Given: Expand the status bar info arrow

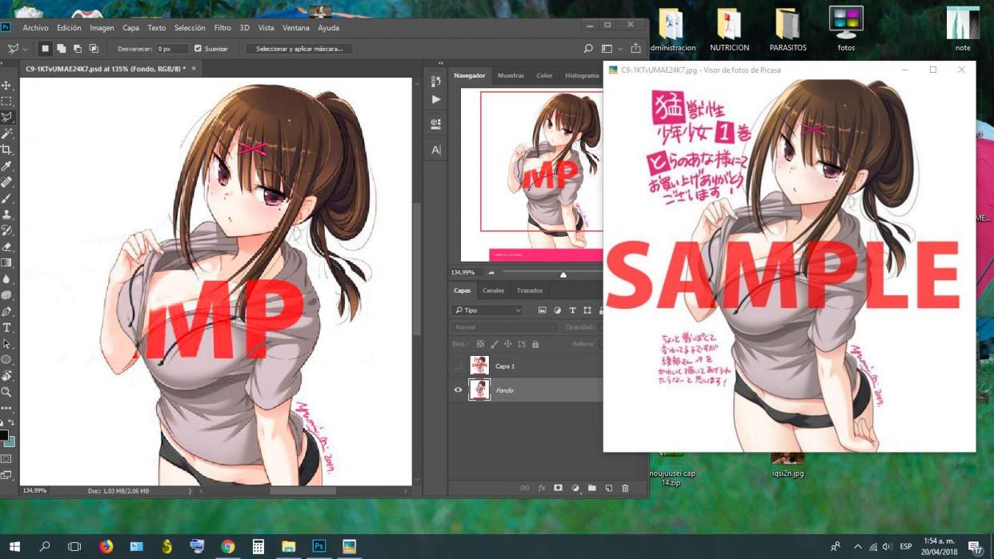Looking at the screenshot, I should pyautogui.click(x=190, y=491).
